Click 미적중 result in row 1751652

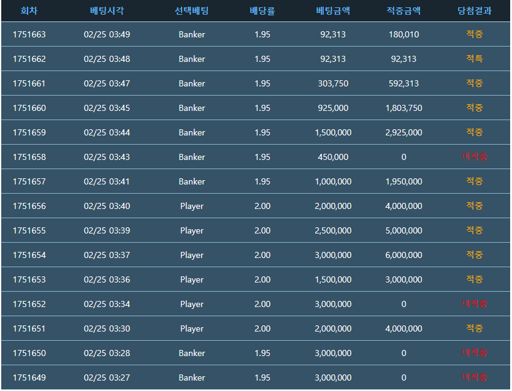pos(475,304)
